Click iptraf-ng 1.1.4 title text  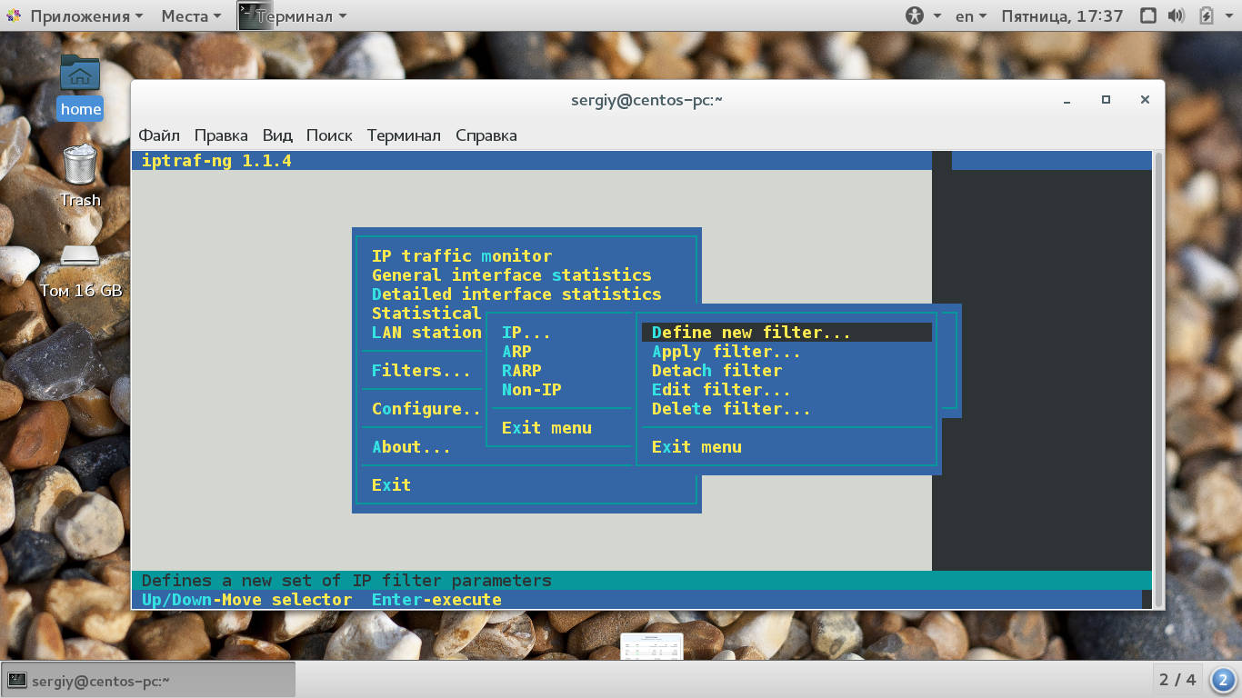coord(216,161)
